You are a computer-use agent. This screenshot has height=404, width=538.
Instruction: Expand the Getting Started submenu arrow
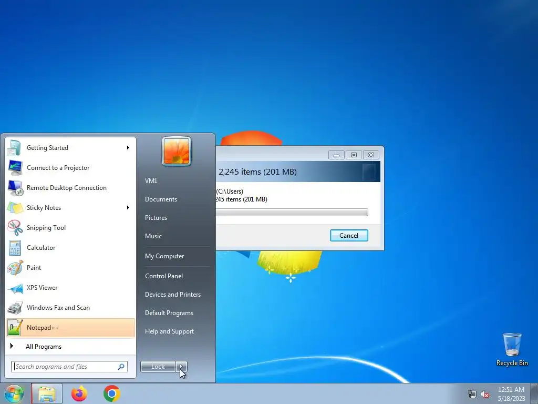click(x=128, y=148)
